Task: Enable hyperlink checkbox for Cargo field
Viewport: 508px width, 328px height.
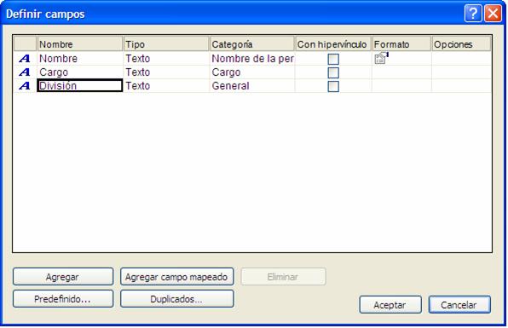Action: pos(333,72)
